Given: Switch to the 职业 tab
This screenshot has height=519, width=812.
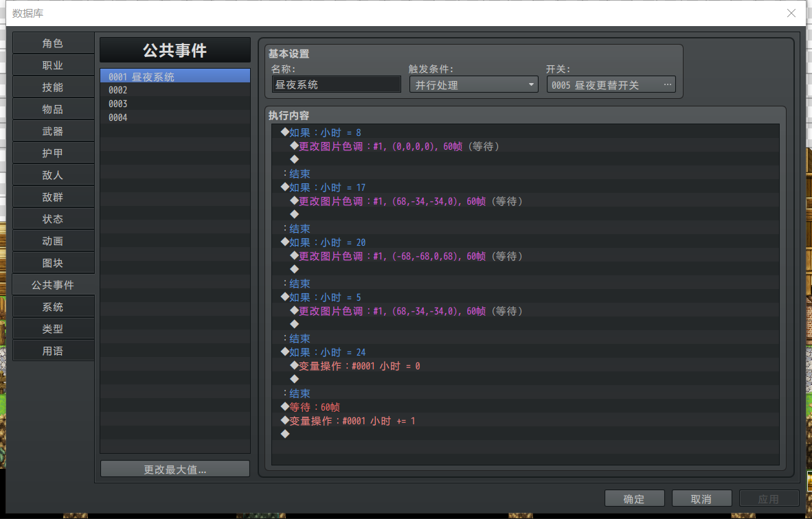Looking at the screenshot, I should [54, 65].
